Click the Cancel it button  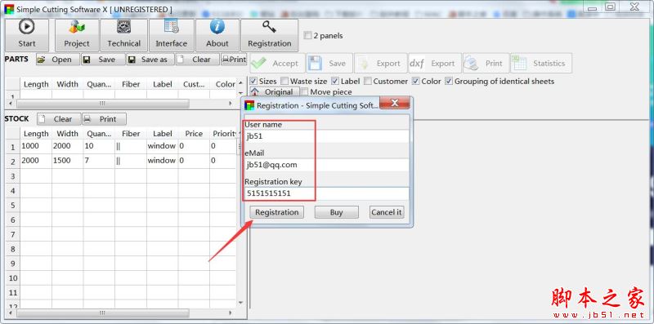pyautogui.click(x=386, y=212)
